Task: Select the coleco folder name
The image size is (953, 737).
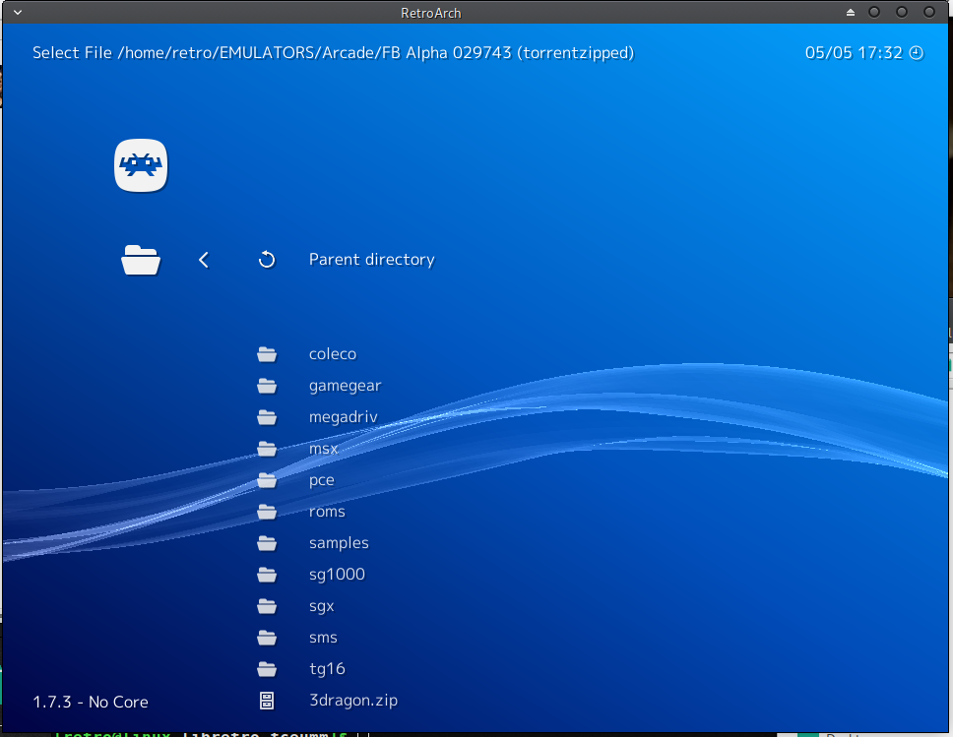Action: (333, 353)
